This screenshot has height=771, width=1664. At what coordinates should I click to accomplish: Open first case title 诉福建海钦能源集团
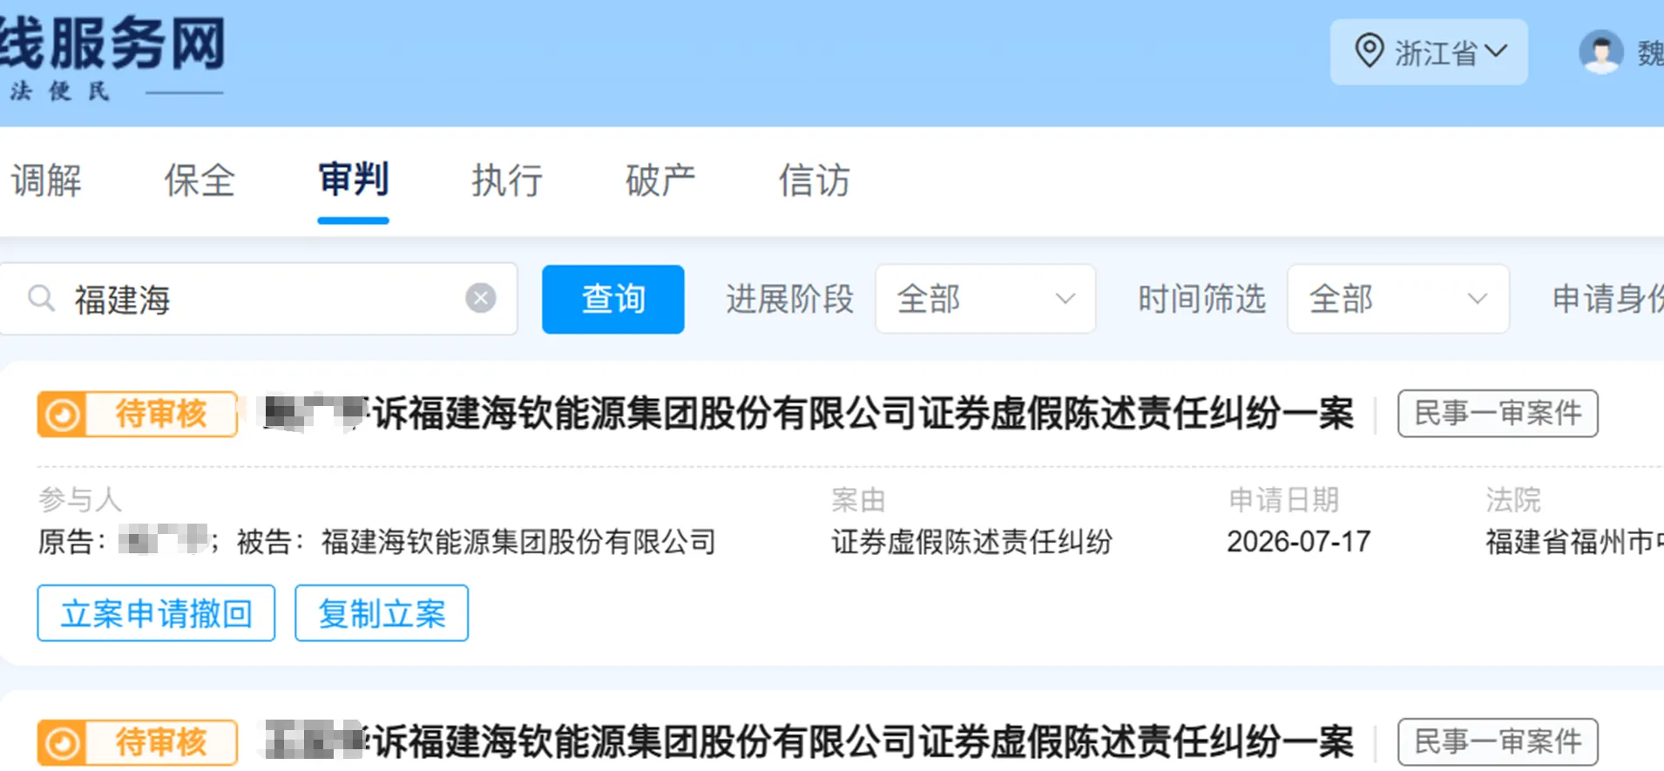809,413
